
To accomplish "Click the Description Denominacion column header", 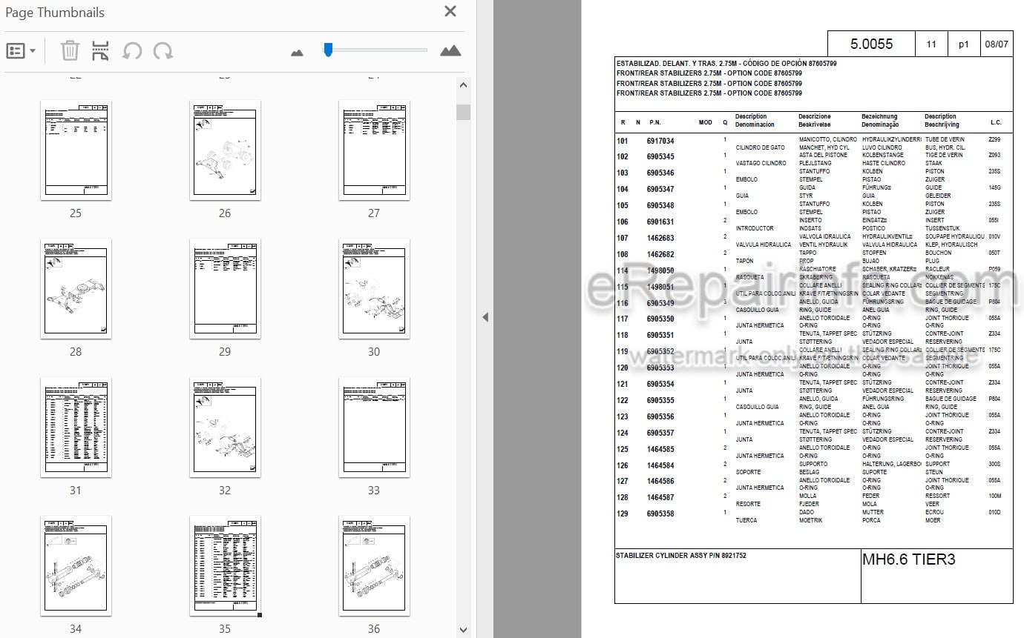I will 755,121.
